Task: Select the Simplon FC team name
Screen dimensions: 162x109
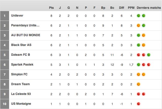Action: tap(19, 74)
